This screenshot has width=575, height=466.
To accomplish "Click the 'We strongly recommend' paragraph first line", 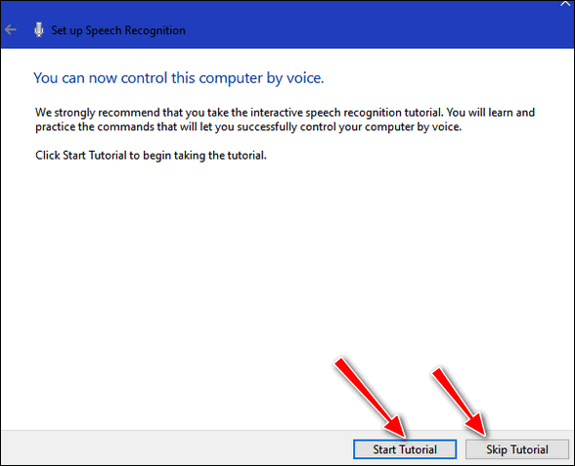I will (x=285, y=113).
